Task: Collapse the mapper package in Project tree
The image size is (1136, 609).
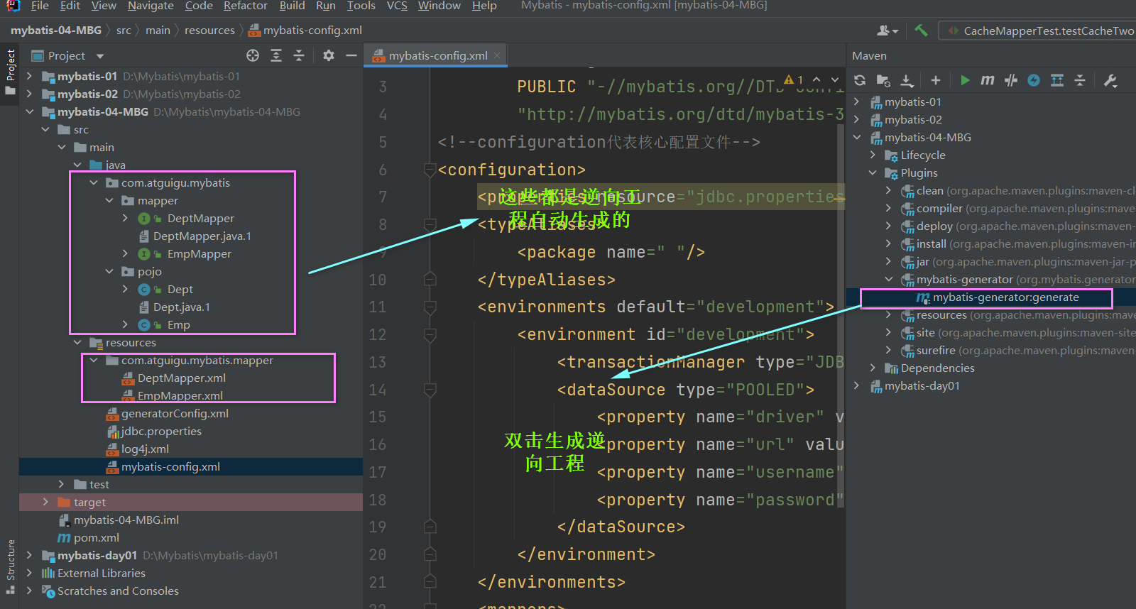Action: [109, 200]
